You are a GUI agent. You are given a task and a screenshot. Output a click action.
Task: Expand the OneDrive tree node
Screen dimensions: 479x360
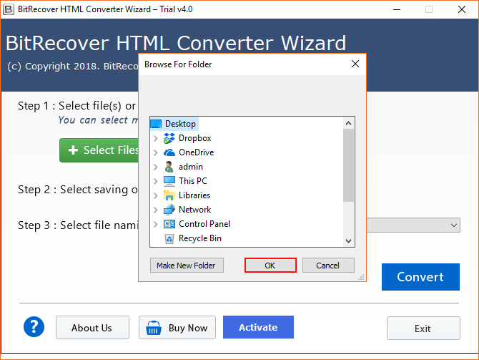pos(155,152)
